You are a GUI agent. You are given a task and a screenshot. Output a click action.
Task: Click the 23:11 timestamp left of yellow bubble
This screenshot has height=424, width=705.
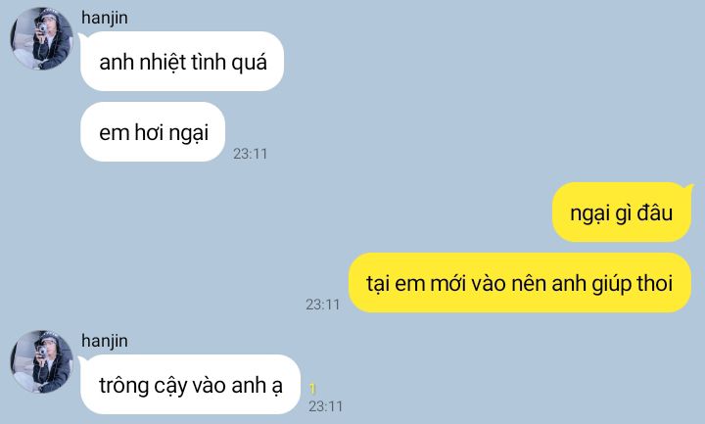(323, 305)
